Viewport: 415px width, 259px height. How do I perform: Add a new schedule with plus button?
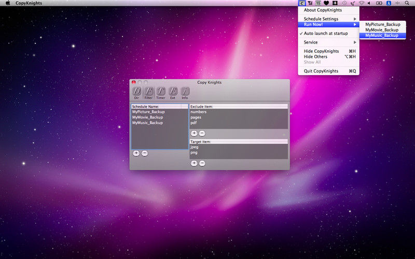coord(136,153)
